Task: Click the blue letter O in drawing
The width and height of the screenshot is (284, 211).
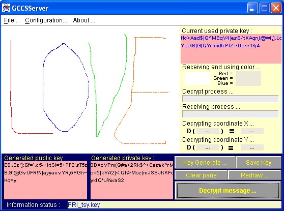Action: click(66, 87)
